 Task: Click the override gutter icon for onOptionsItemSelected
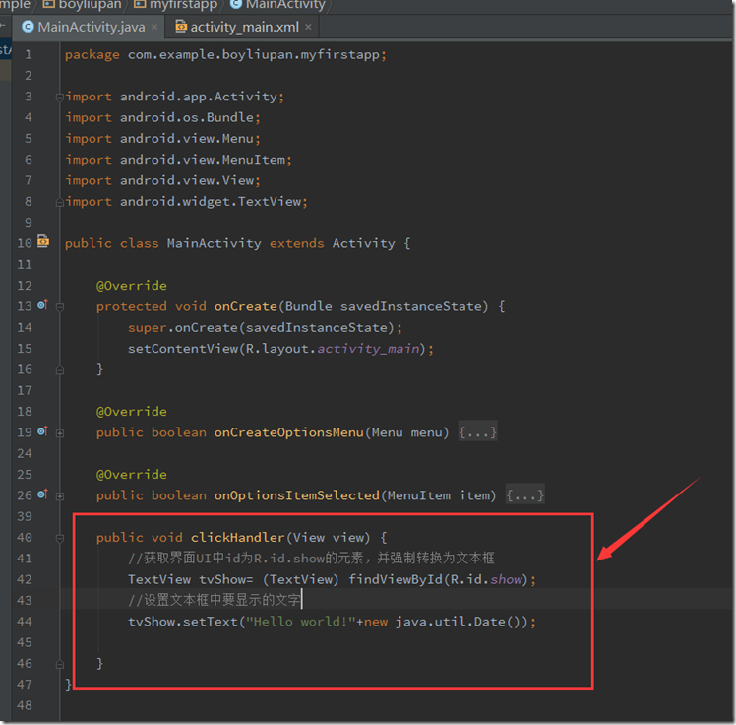[42, 495]
